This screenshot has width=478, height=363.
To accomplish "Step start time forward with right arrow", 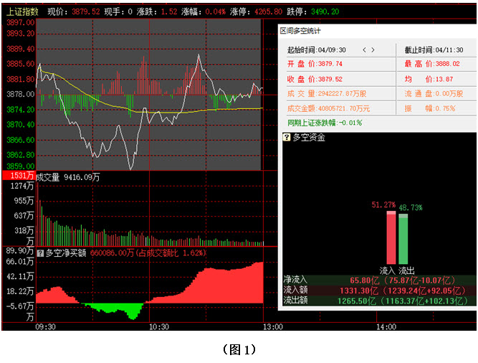I will pos(373,49).
